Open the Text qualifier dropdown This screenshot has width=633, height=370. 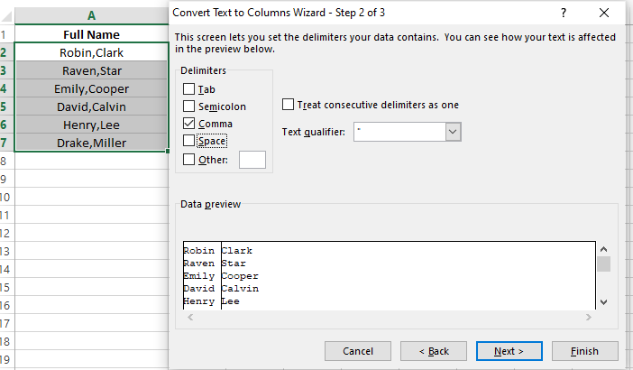coord(453,132)
